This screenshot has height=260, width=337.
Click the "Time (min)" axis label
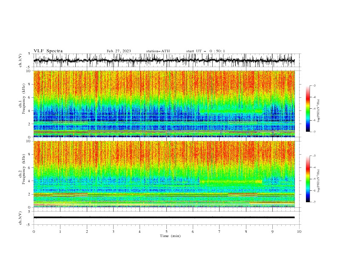click(170, 236)
